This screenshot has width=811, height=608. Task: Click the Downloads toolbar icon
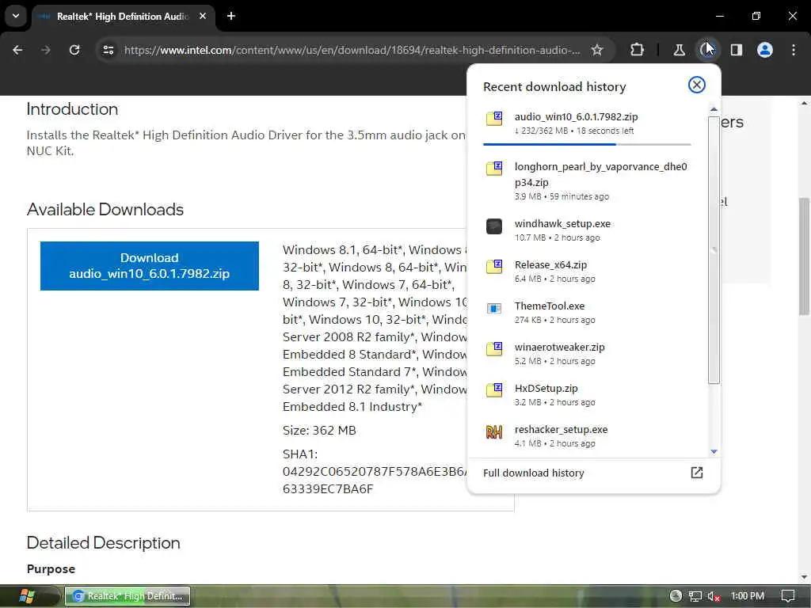(x=707, y=50)
